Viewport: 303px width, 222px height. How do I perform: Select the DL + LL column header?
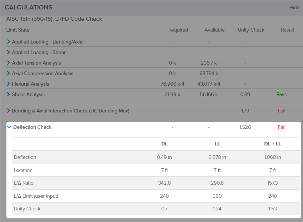(x=272, y=144)
